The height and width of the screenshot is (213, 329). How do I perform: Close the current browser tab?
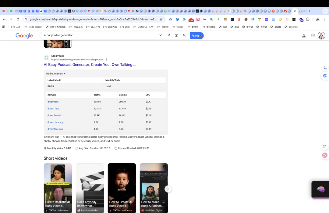click(x=295, y=11)
